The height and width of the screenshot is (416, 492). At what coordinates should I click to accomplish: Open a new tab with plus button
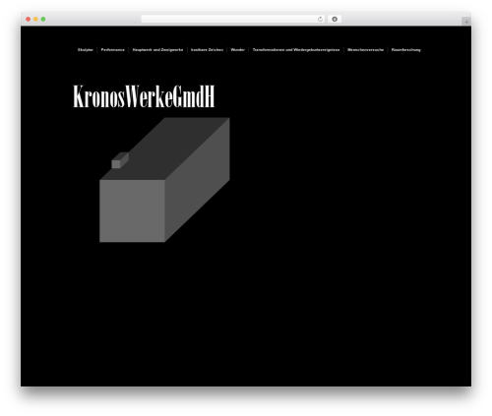(x=466, y=22)
